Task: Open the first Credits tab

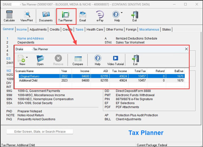Action: pyautogui.click(x=55, y=29)
